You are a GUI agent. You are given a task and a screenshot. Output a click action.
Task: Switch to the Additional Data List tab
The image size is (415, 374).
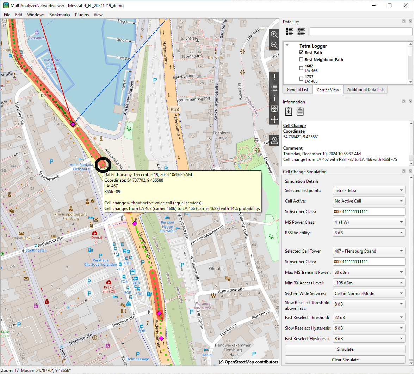(x=365, y=90)
